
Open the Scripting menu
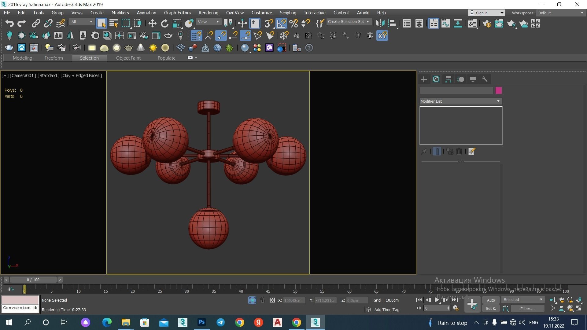pyautogui.click(x=288, y=13)
